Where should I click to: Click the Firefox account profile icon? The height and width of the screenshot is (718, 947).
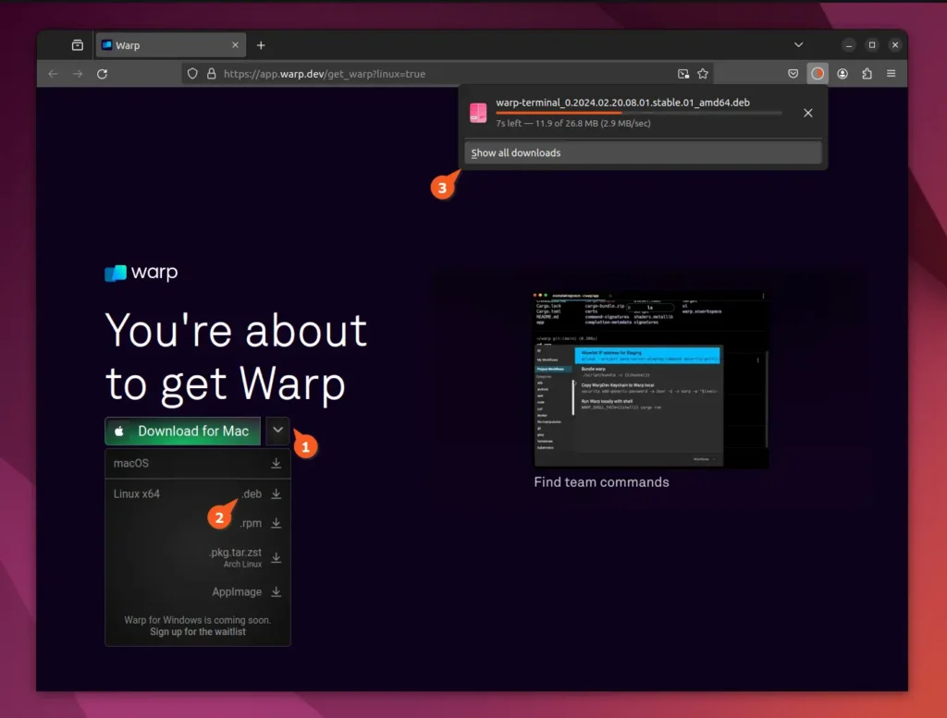coord(842,74)
